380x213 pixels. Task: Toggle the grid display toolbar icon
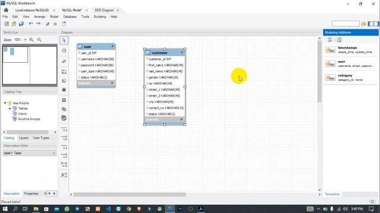[47, 24]
